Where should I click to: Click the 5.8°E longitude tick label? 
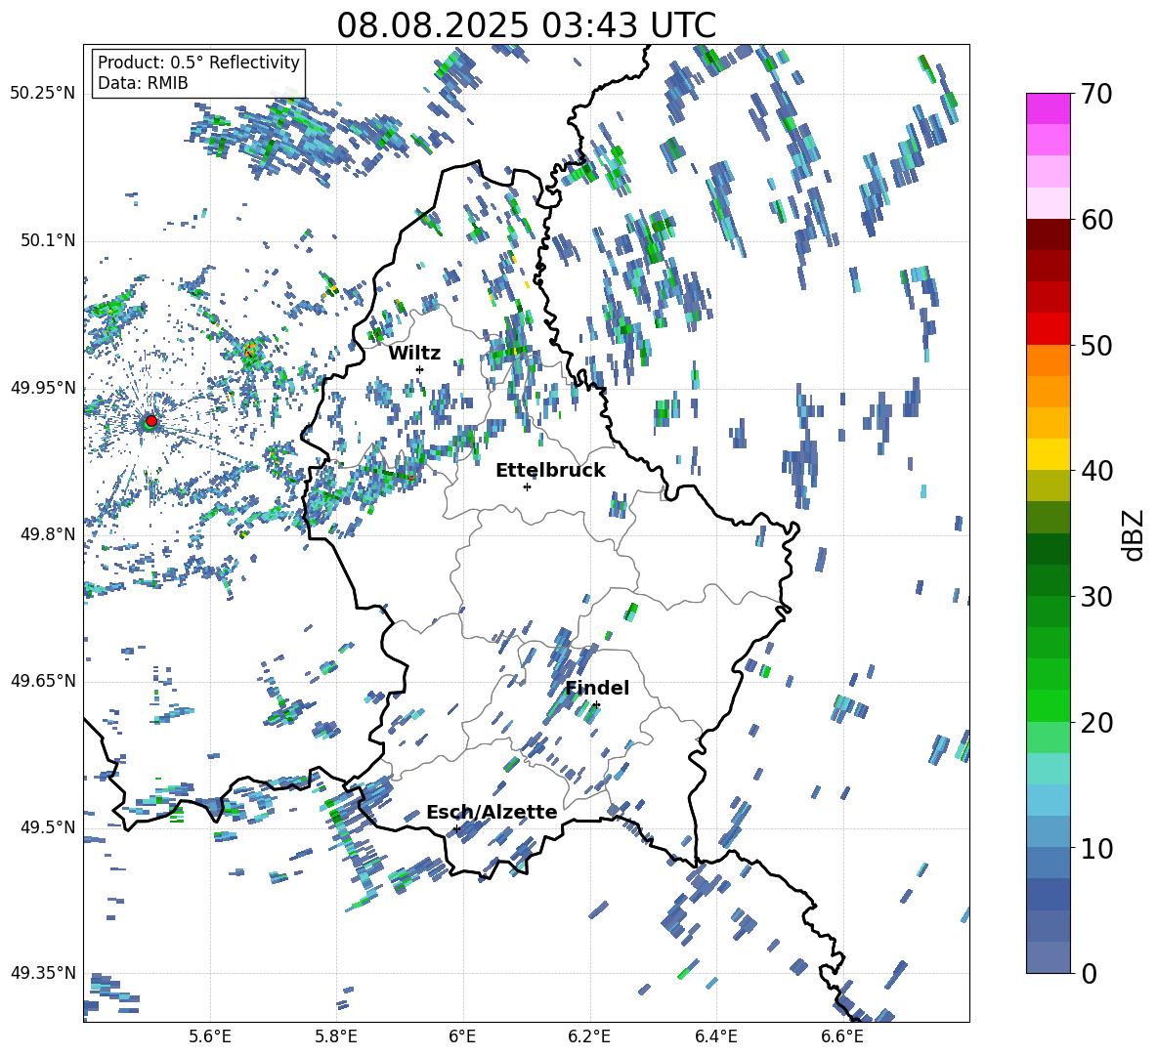(336, 1036)
